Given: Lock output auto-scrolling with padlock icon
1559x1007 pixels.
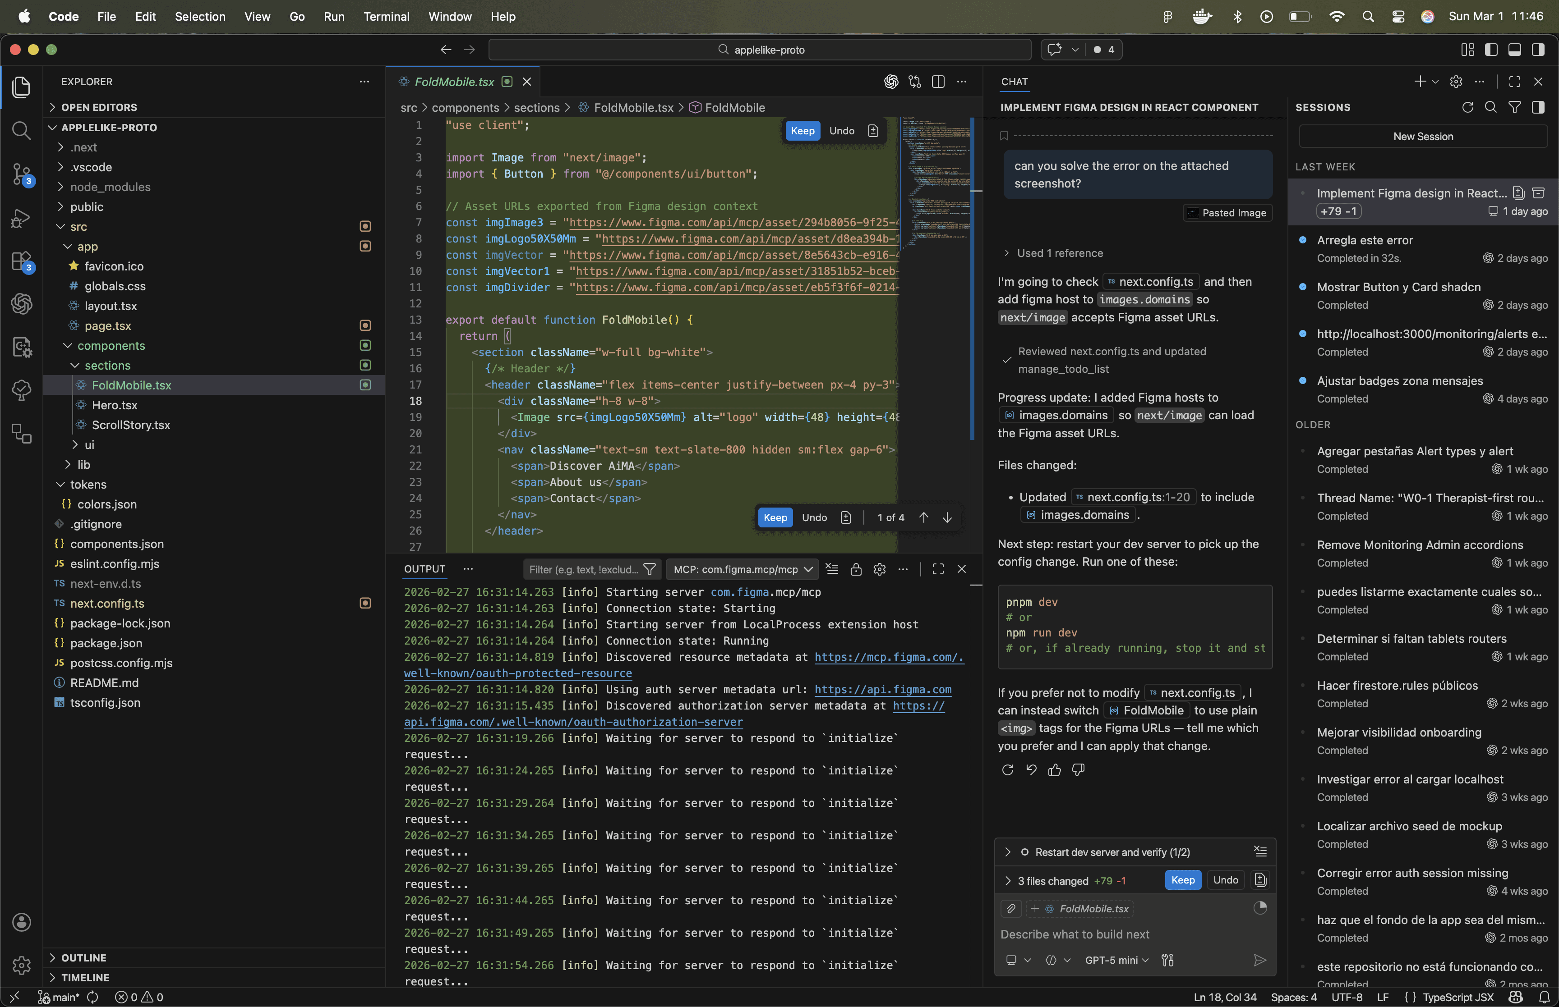Looking at the screenshot, I should (x=856, y=569).
